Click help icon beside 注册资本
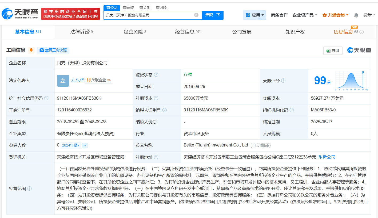The height and width of the screenshot is (218, 378). coord(156,98)
